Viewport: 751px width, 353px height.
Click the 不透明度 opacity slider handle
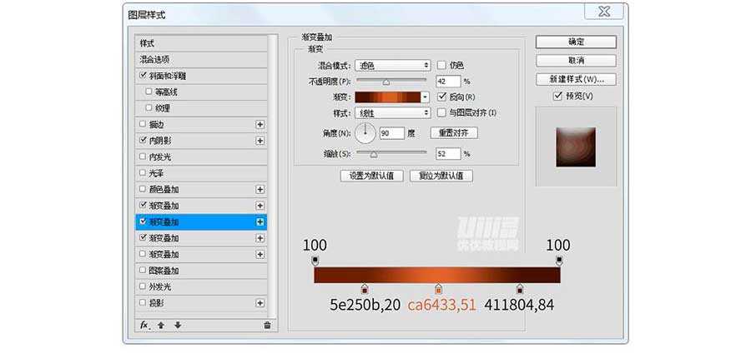coord(386,82)
